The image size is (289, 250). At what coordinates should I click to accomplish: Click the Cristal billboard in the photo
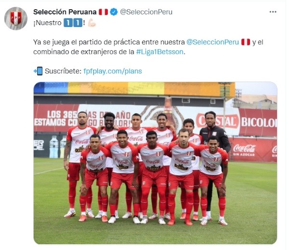point(218,121)
